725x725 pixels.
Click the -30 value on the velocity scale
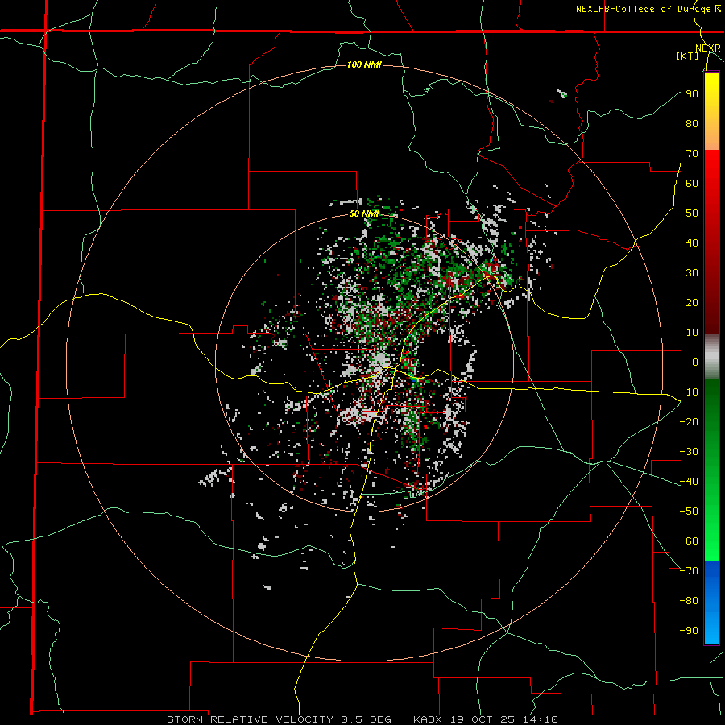pos(689,452)
